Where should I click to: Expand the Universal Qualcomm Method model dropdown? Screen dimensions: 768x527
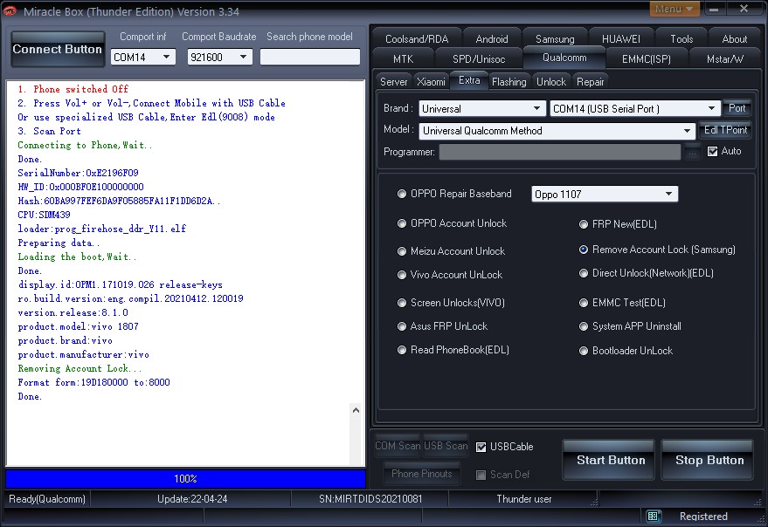[557, 131]
